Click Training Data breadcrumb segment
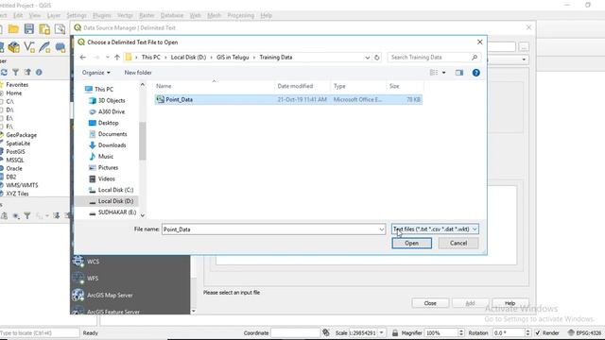The image size is (605, 340). click(x=275, y=57)
